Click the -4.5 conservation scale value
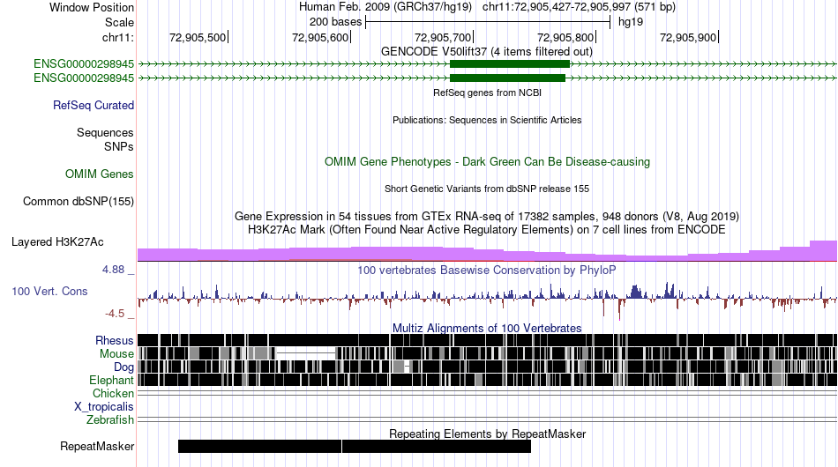Screen dimensions: 838x467 click(x=115, y=314)
